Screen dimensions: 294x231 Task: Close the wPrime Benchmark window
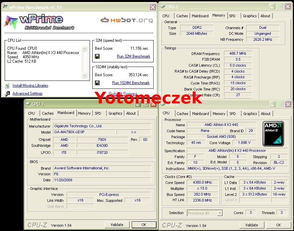(153, 7)
